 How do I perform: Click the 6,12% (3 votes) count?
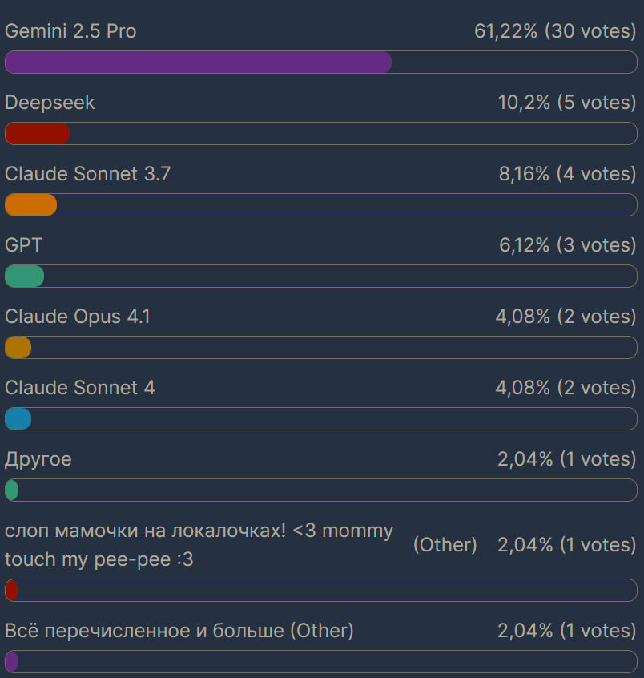pos(567,245)
